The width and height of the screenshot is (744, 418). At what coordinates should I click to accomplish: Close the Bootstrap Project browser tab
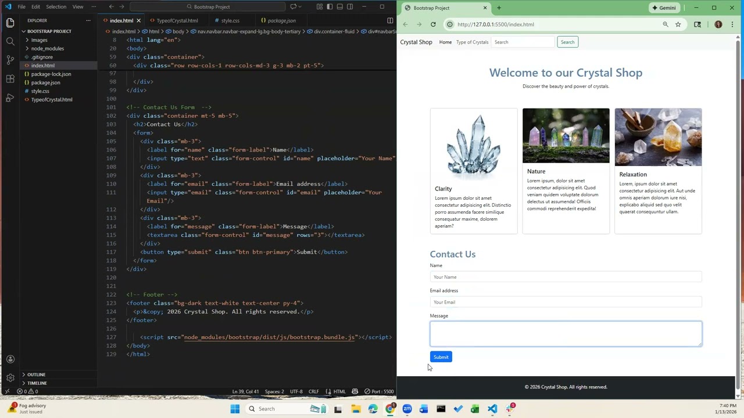tap(485, 8)
